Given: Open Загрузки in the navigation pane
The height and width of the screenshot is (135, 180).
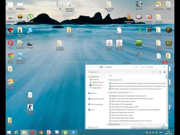Looking at the screenshot, I should (94, 79).
